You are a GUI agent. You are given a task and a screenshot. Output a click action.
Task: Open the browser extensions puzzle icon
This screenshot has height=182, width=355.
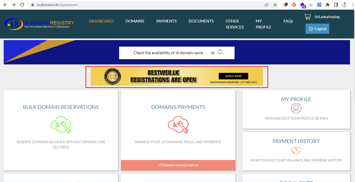click(327, 5)
